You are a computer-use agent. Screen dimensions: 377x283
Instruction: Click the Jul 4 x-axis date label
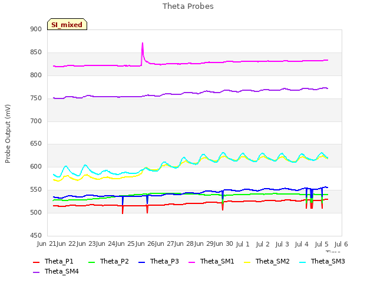point(302,244)
